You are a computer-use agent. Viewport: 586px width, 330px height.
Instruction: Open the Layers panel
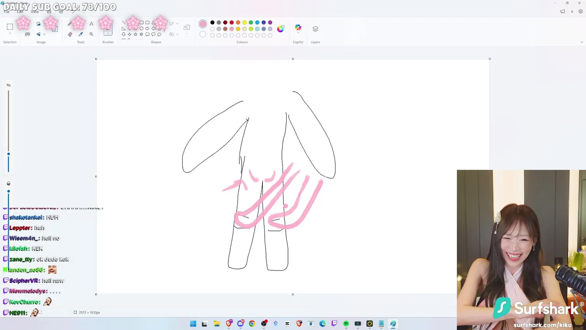coord(315,28)
